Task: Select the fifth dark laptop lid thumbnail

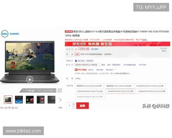Action: (51, 99)
